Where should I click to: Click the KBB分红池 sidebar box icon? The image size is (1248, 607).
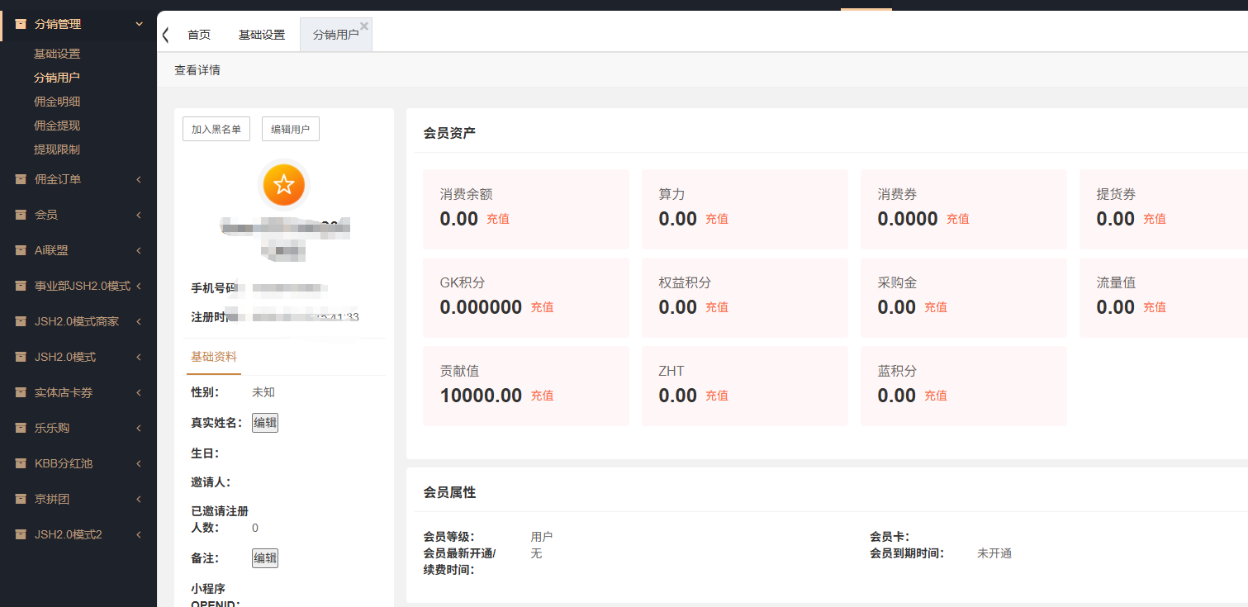tap(21, 463)
